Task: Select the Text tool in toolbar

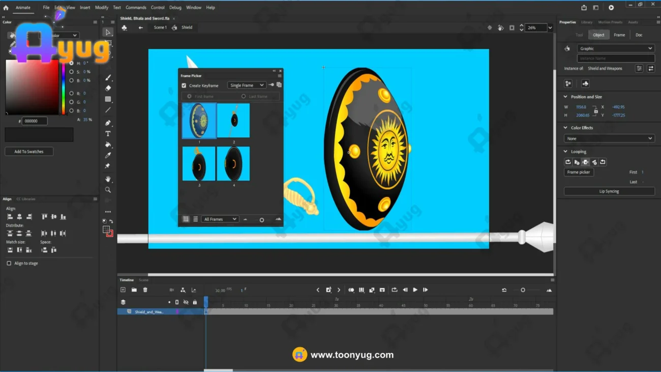Action: pyautogui.click(x=108, y=134)
